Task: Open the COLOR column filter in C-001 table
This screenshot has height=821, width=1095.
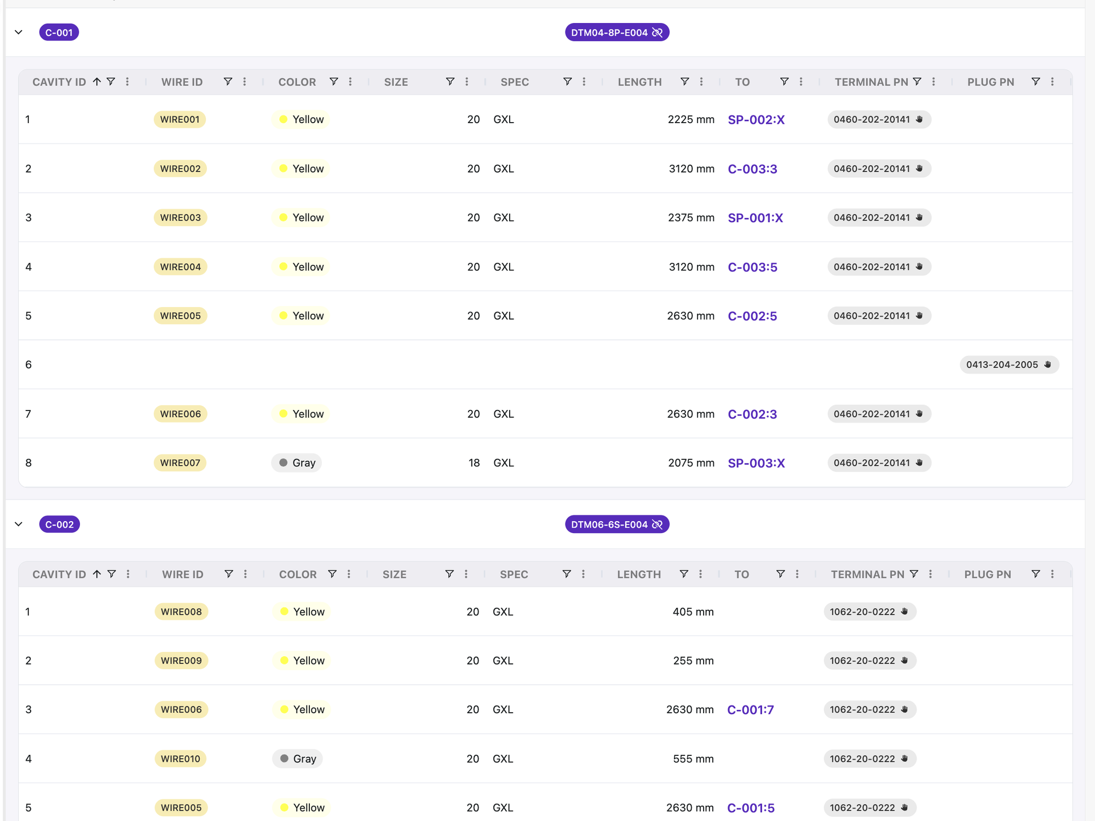Action: pyautogui.click(x=333, y=82)
